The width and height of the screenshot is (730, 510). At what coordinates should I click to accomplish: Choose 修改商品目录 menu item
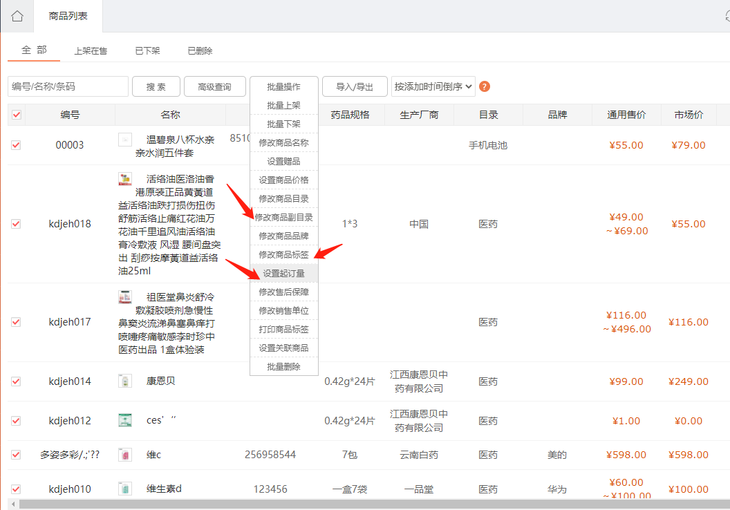(x=284, y=199)
